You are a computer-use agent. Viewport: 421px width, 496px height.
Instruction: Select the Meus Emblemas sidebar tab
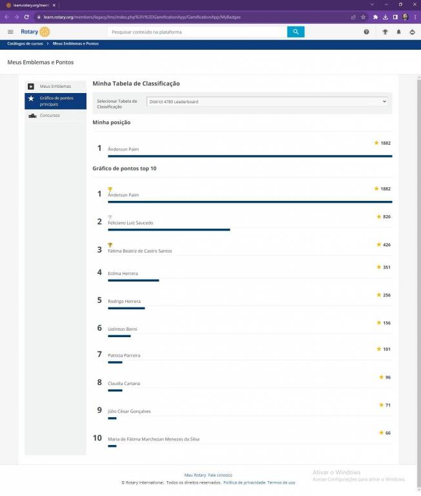click(x=56, y=86)
